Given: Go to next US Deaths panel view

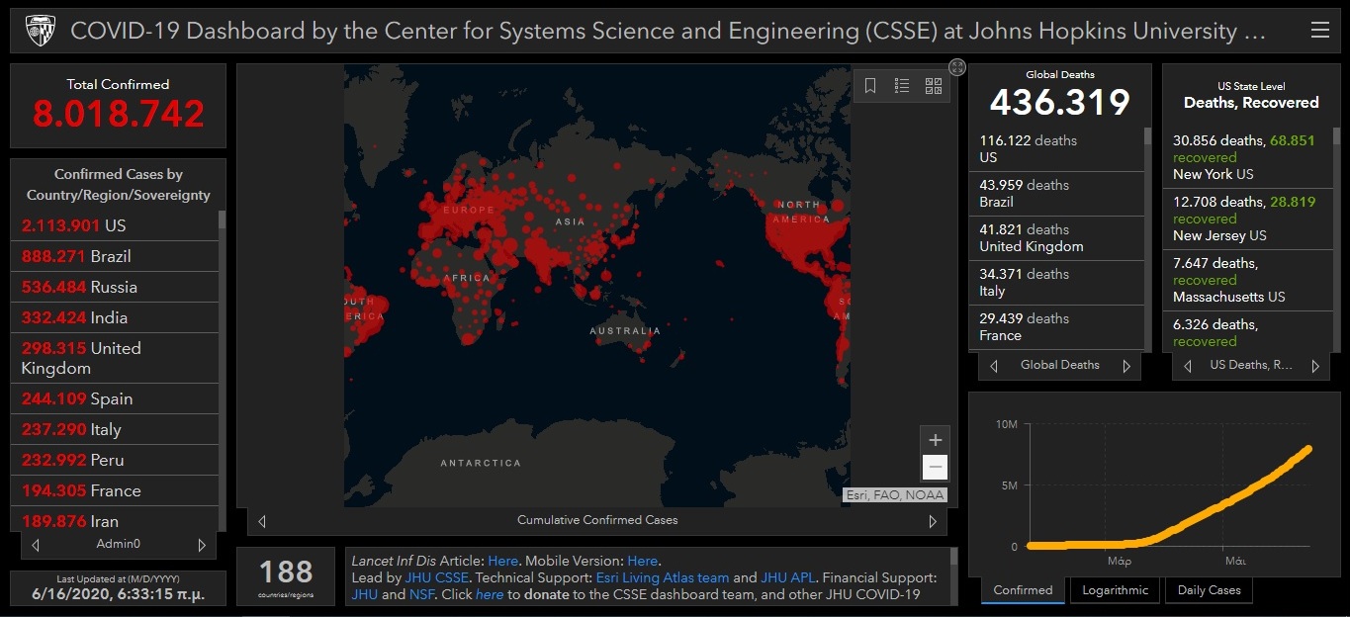Looking at the screenshot, I should click(x=1314, y=366).
